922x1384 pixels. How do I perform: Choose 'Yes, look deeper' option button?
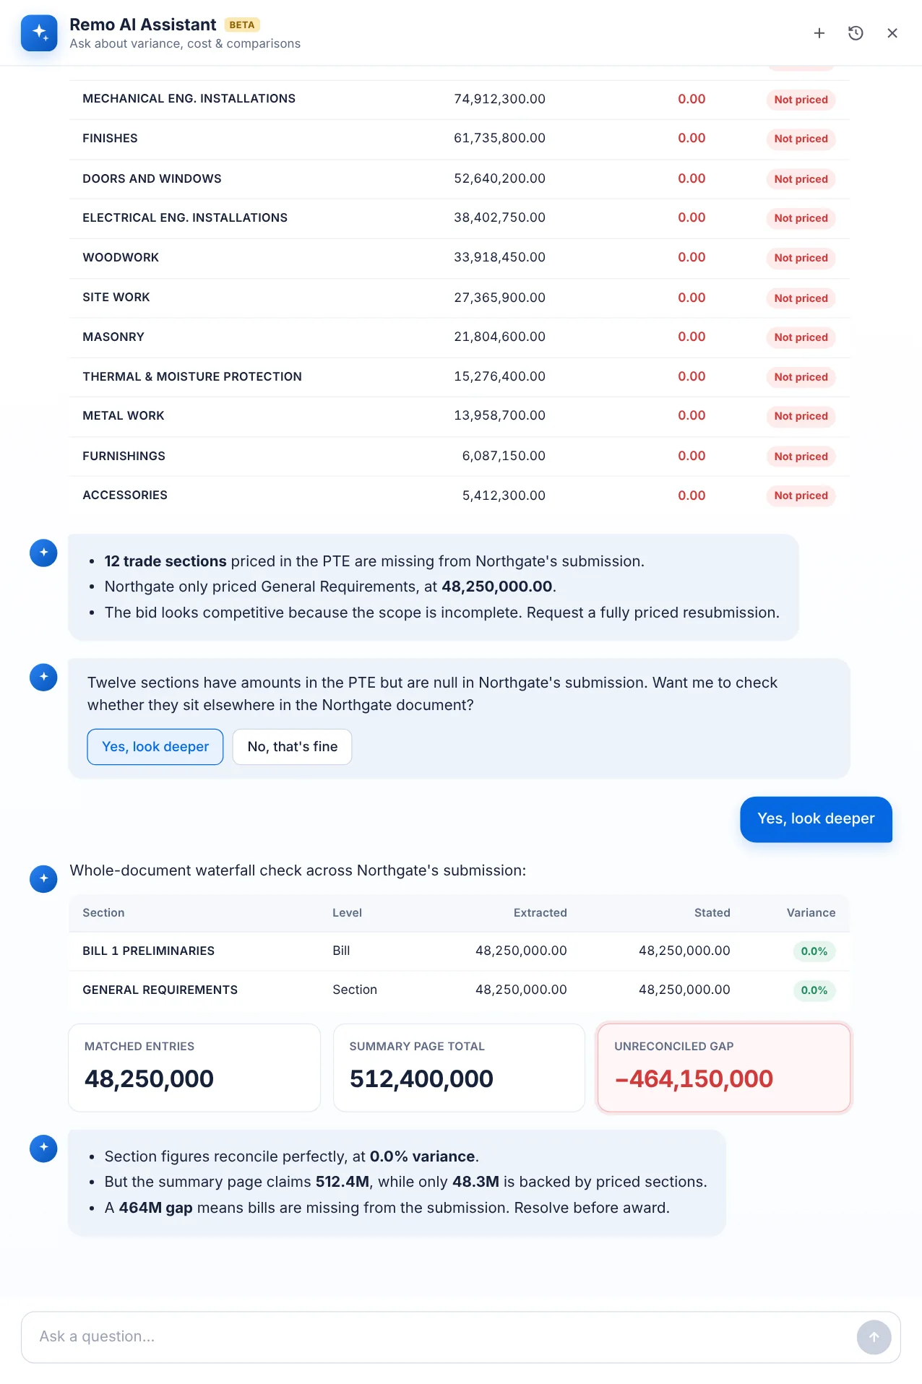(x=155, y=747)
